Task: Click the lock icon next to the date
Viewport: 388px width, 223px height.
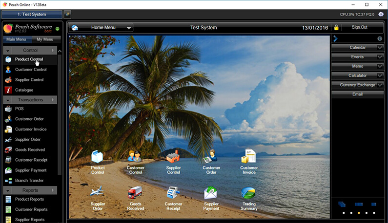Action: (336, 27)
